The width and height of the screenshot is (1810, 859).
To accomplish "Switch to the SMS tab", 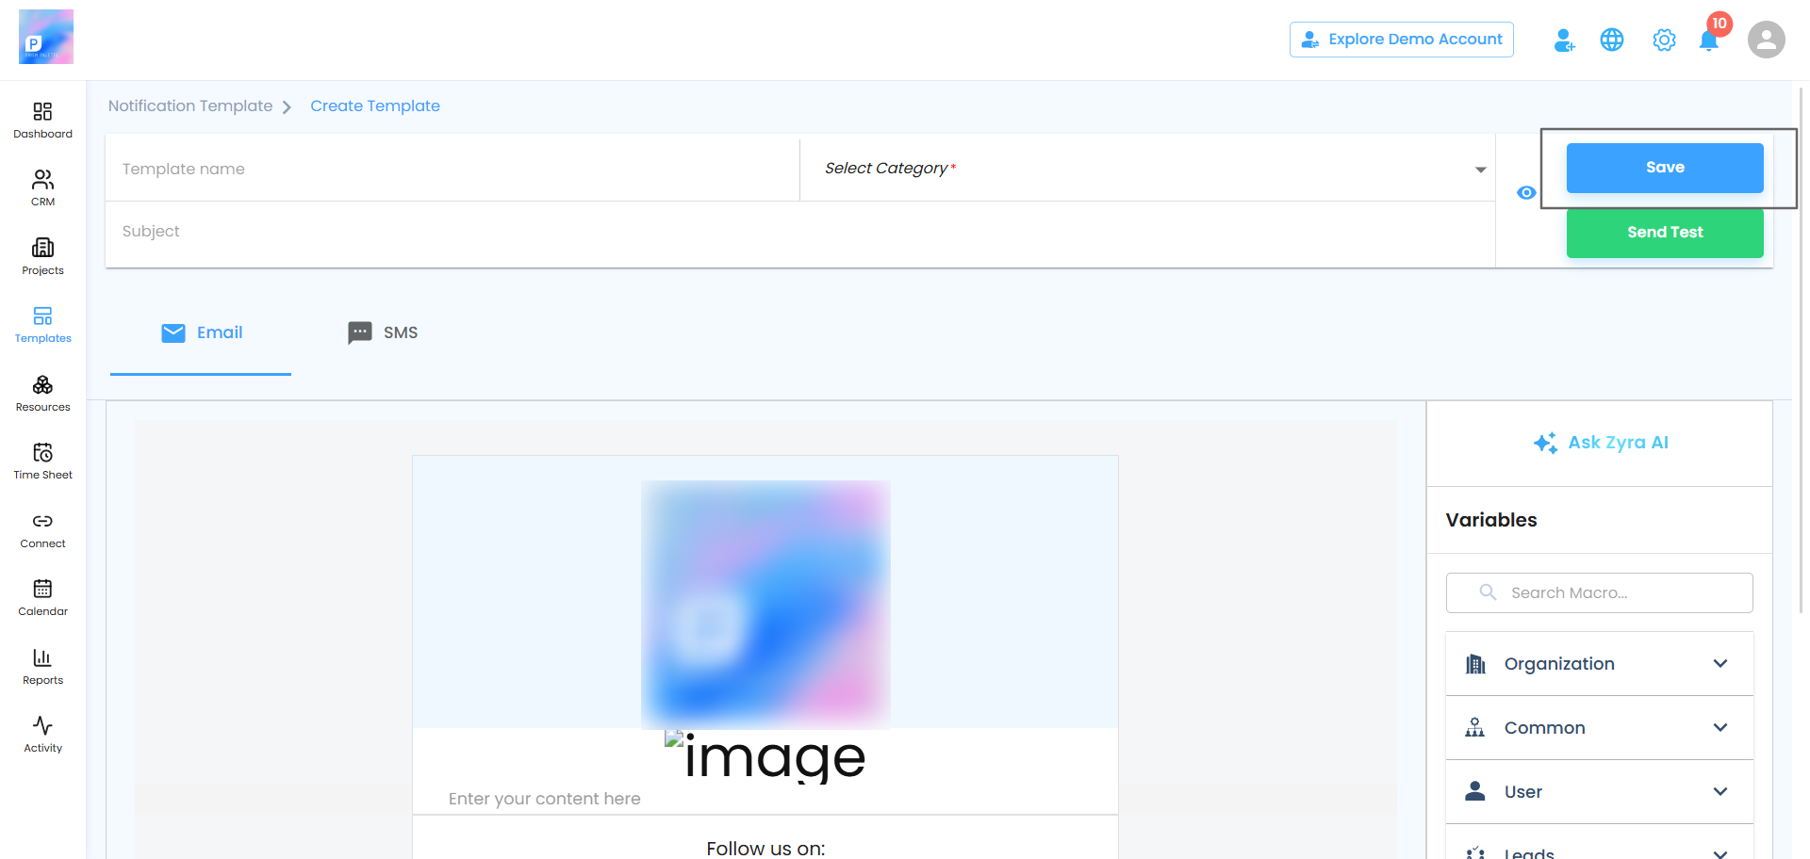I will click(382, 332).
